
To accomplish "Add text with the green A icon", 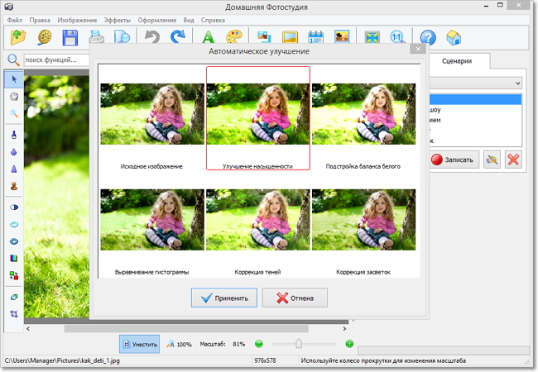I will coord(209,37).
